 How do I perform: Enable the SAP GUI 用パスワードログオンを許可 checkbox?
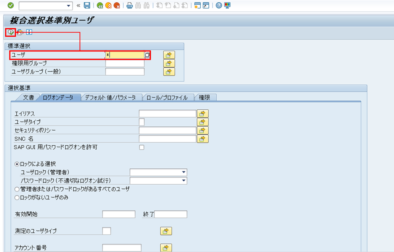[x=141, y=147]
